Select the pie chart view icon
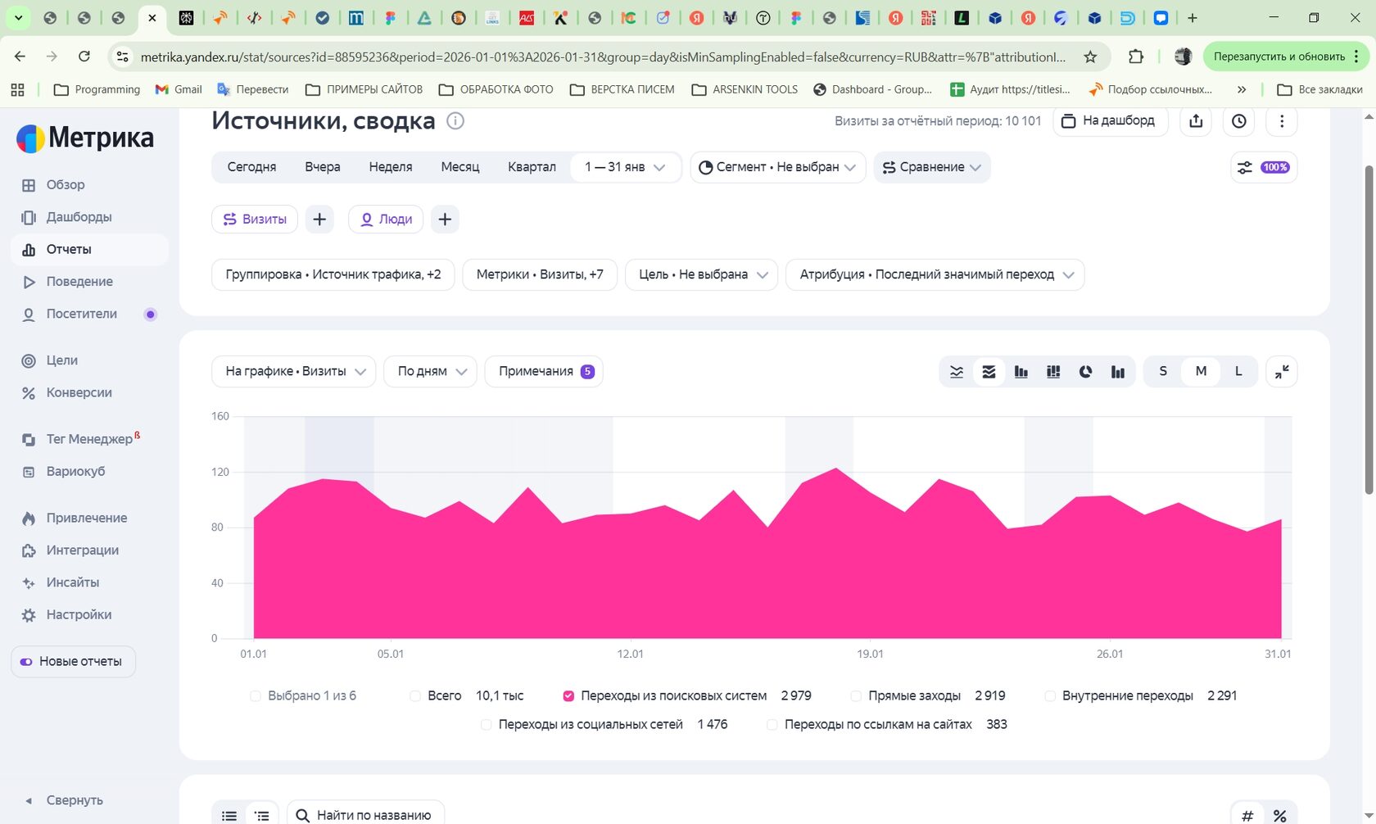 (1085, 372)
